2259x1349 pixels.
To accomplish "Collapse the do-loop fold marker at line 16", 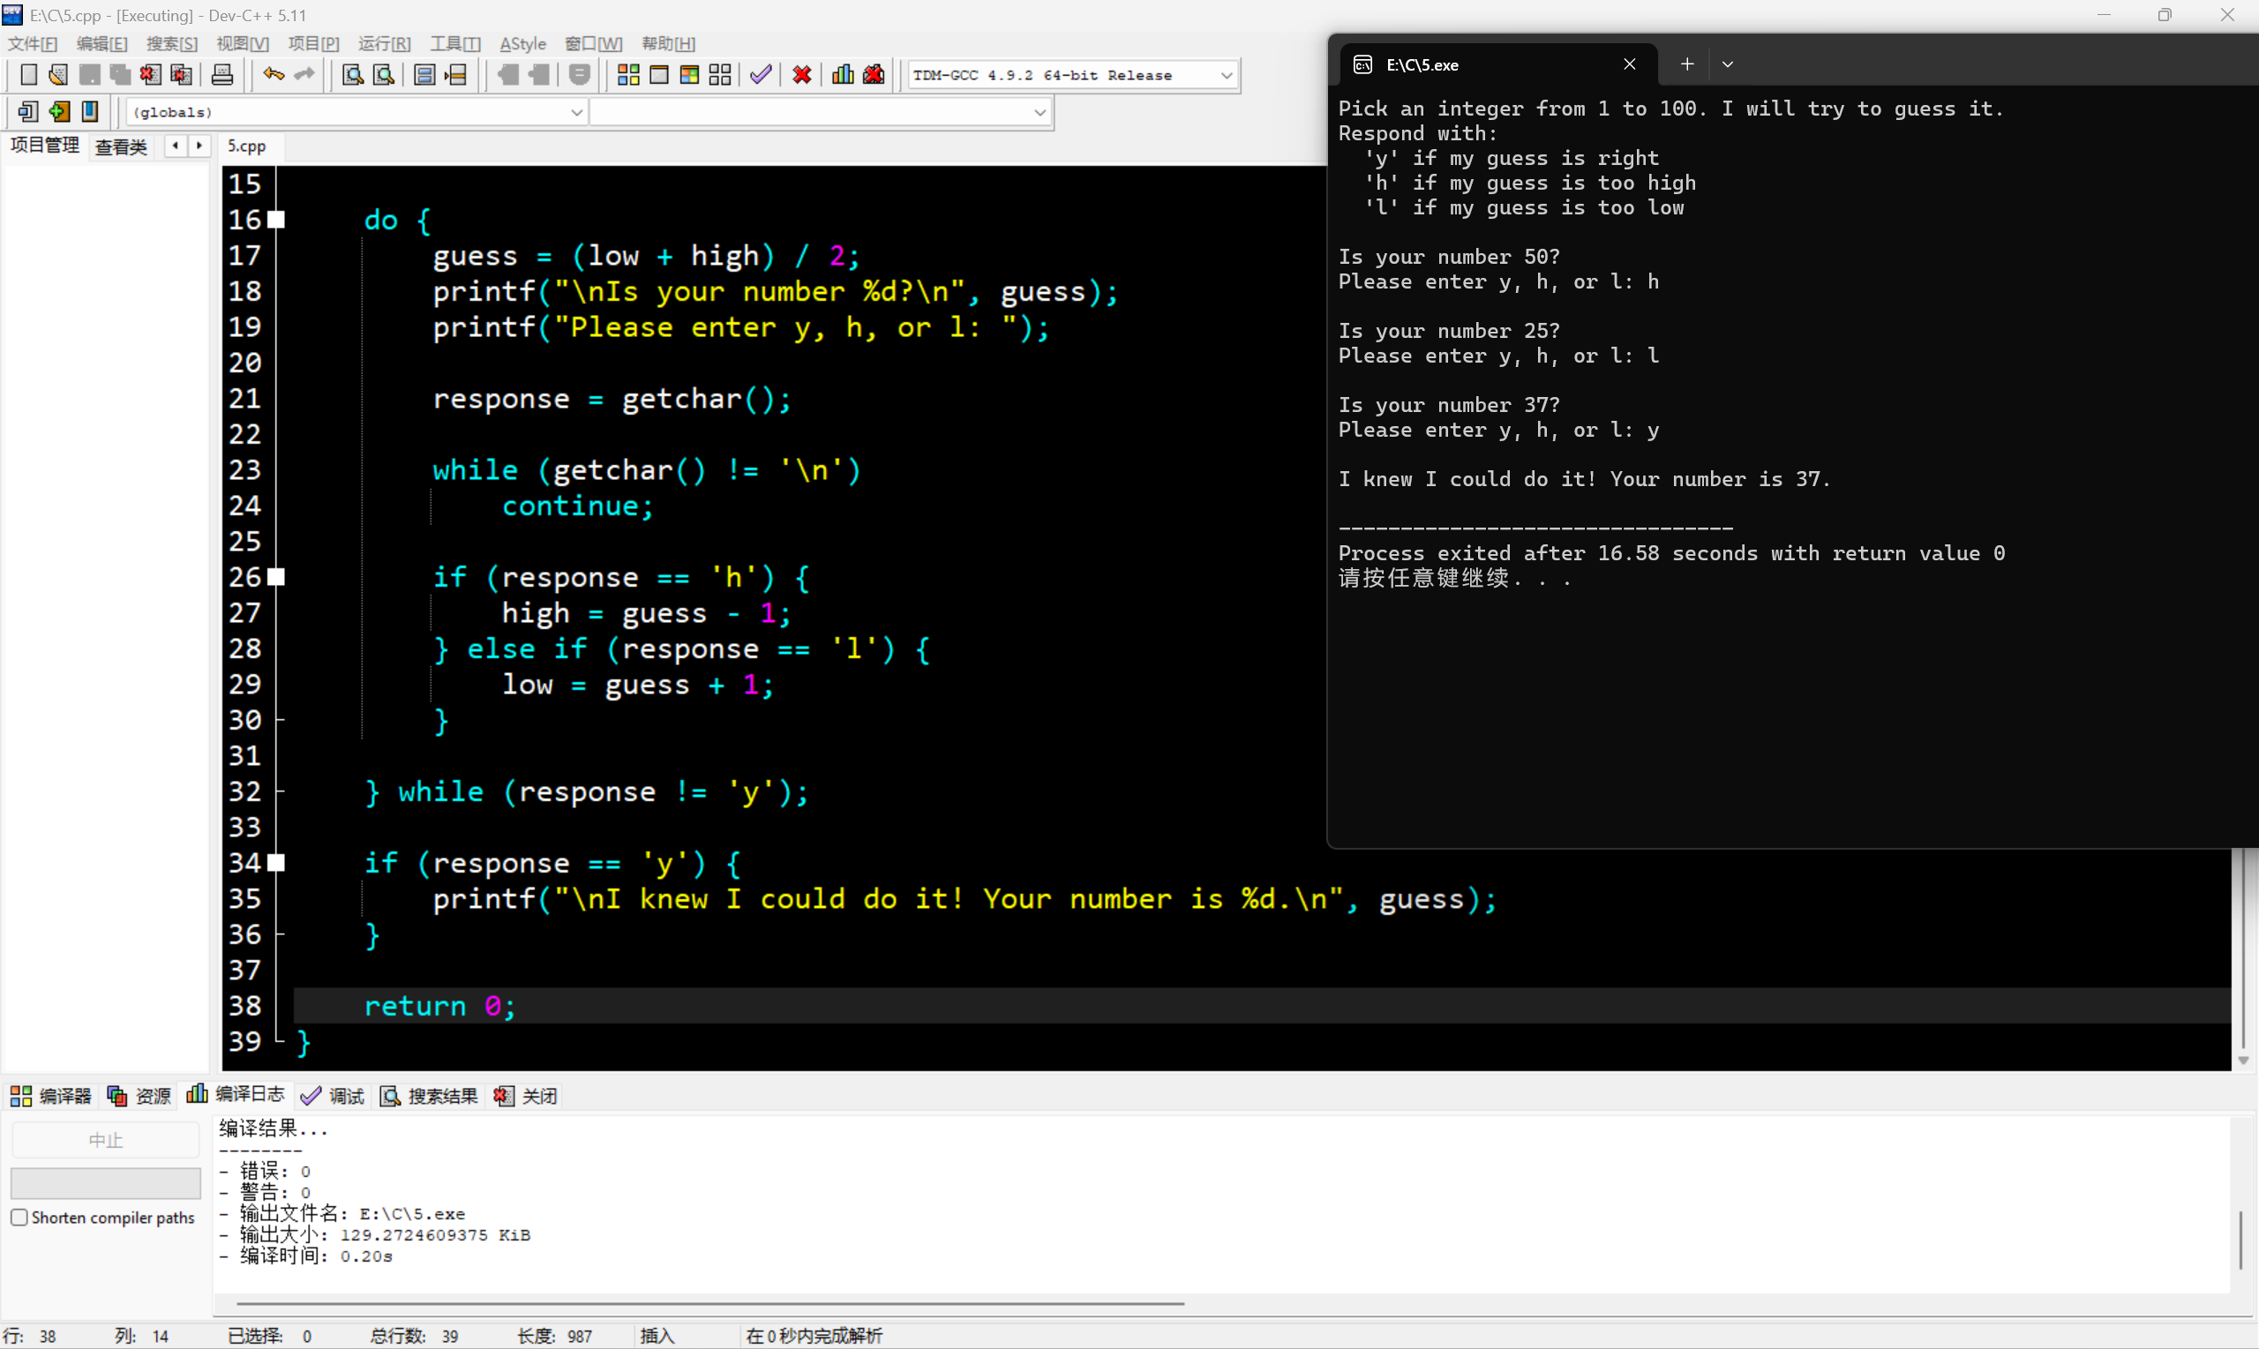I will click(x=276, y=220).
